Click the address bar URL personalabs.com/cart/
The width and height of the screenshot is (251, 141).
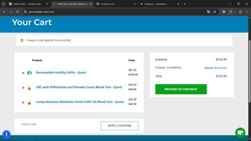pyautogui.click(x=42, y=12)
